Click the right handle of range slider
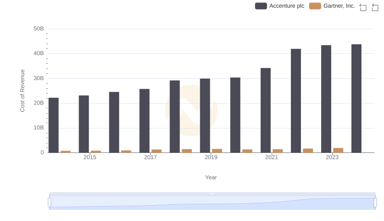 point(375,203)
